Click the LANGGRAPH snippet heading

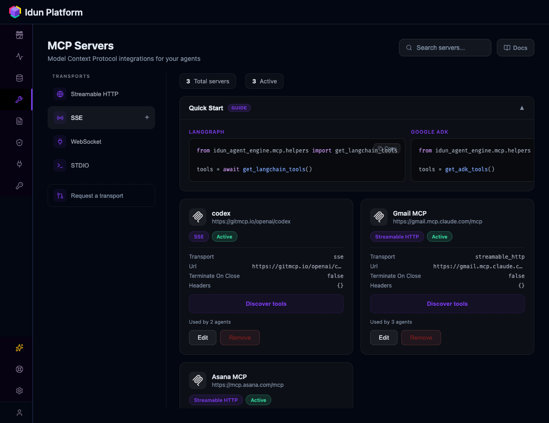click(x=207, y=132)
